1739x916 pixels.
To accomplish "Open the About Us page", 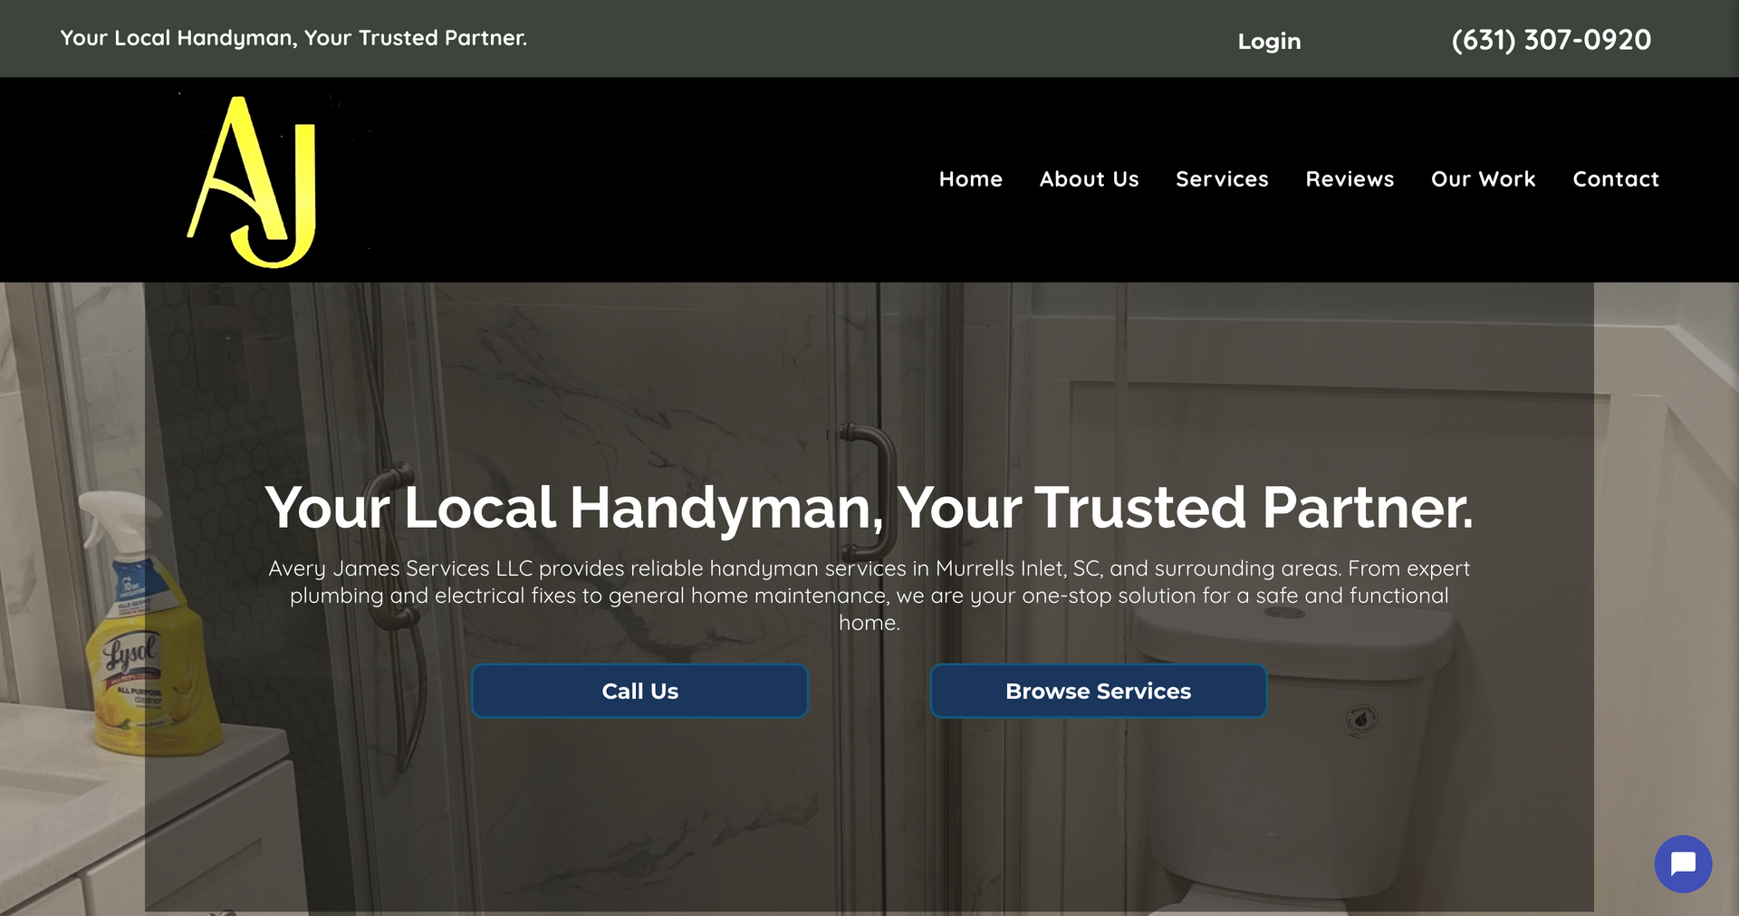I will coord(1089,179).
